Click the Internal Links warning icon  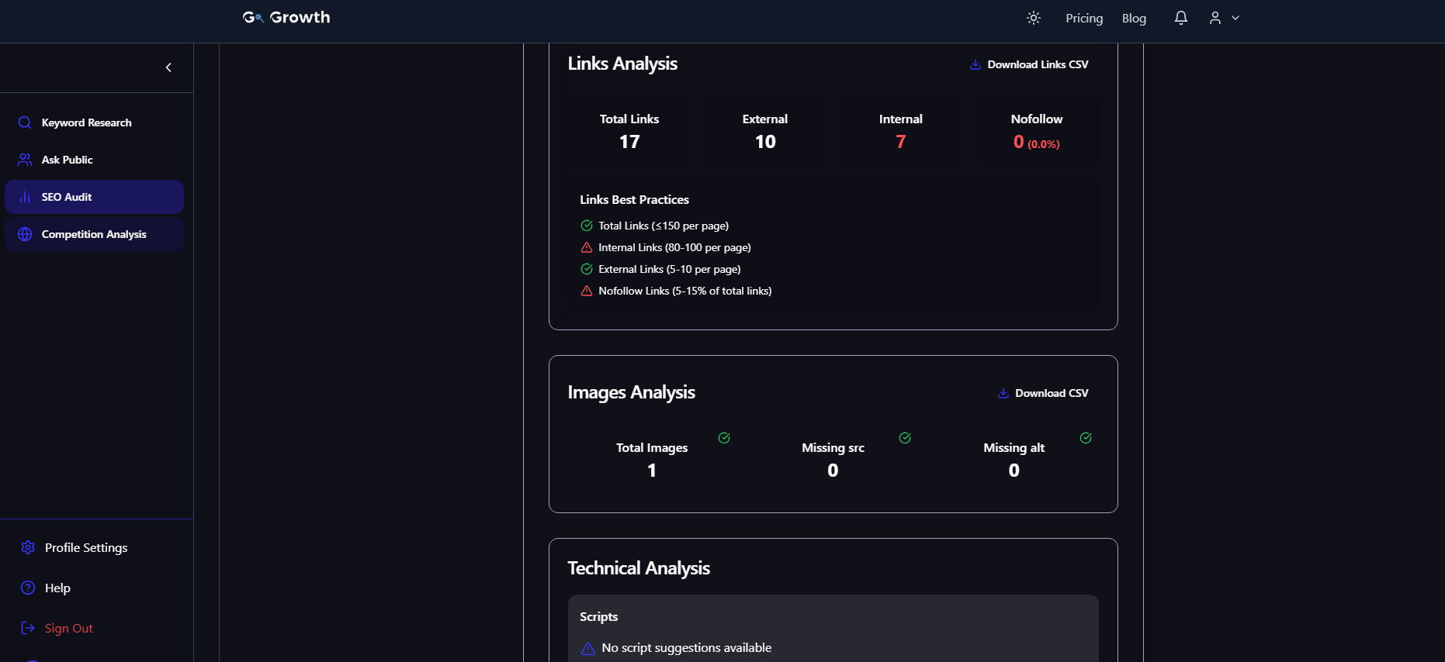point(587,247)
